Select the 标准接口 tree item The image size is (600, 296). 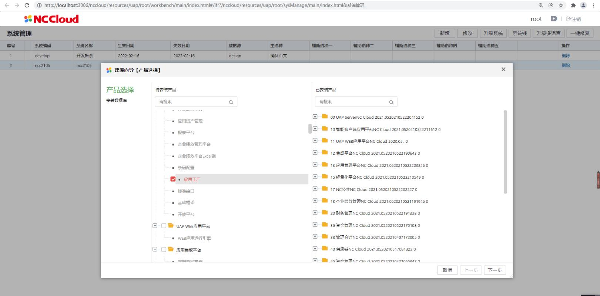186,191
